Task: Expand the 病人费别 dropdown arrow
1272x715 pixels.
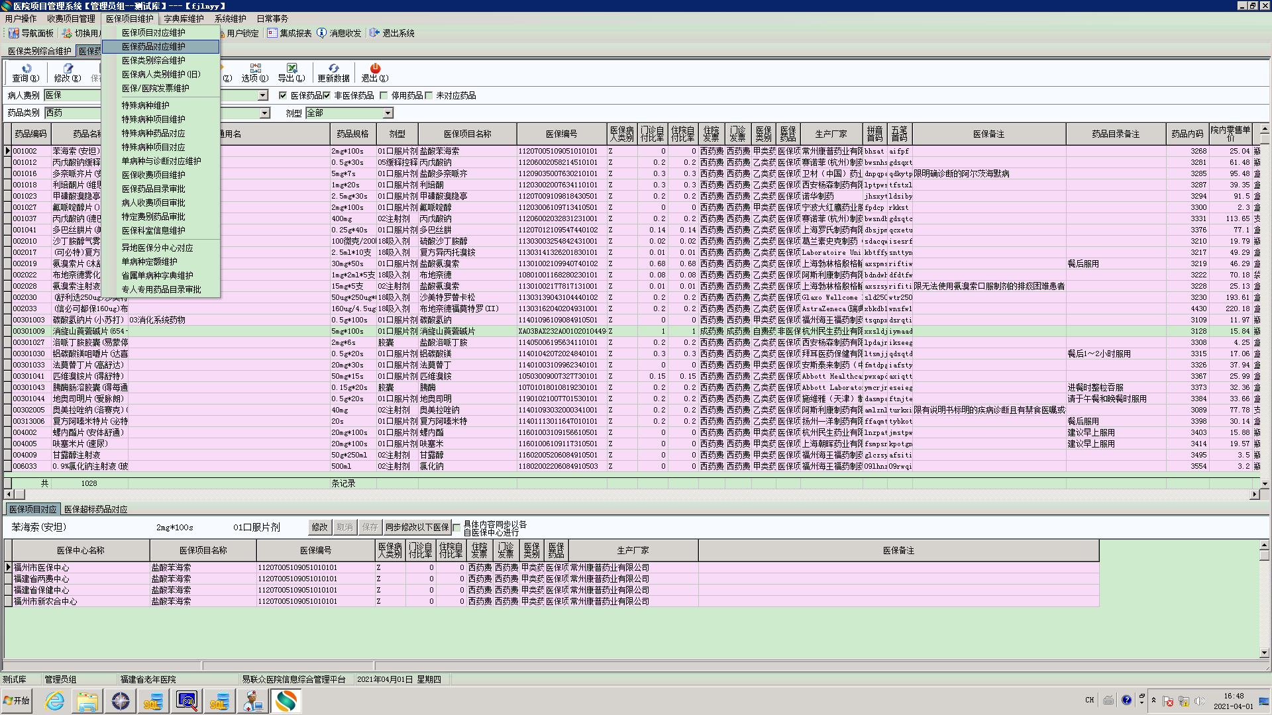Action: click(263, 95)
